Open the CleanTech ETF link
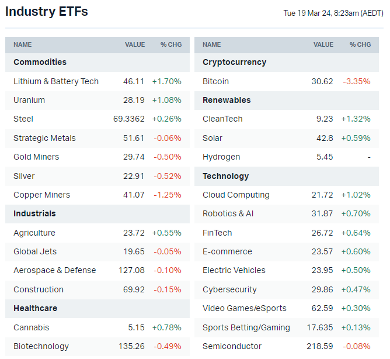 pos(222,119)
